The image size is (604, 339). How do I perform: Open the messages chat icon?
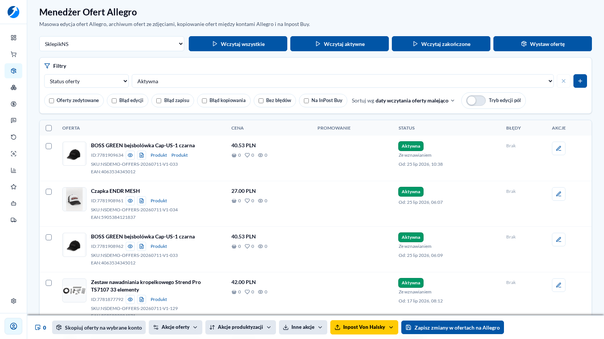(14, 121)
